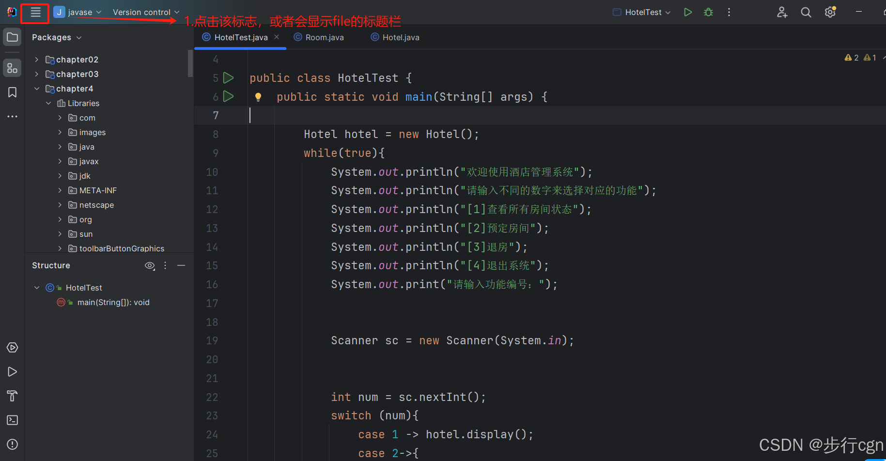Click the yellow intention lightbulb
886x461 pixels.
[x=258, y=97]
